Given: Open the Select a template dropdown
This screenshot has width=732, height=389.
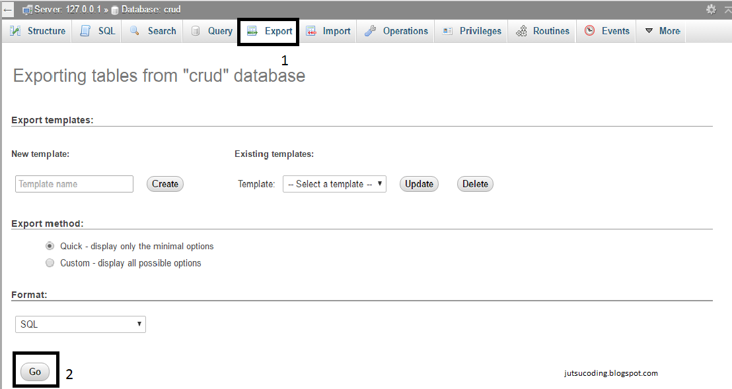Looking at the screenshot, I should pos(334,183).
